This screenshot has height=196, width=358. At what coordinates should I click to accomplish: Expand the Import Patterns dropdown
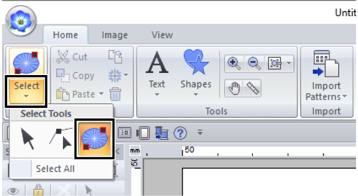(326, 91)
